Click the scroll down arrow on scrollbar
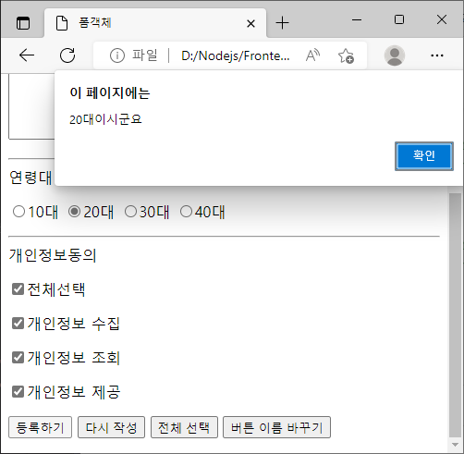Screen dimensions: 464x454 tap(455, 445)
